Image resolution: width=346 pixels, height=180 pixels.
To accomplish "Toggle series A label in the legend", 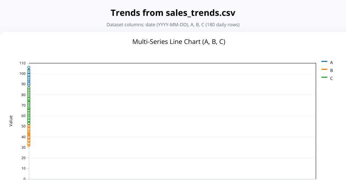I will pos(331,62).
